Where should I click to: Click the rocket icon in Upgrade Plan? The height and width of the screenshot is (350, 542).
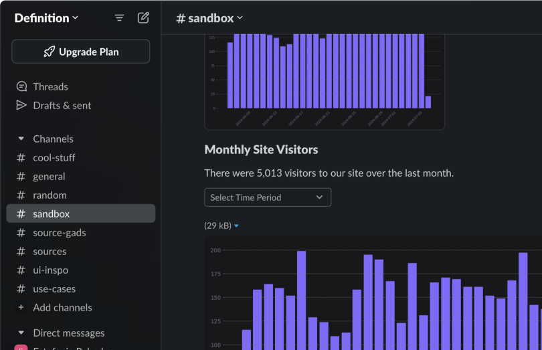pos(49,52)
